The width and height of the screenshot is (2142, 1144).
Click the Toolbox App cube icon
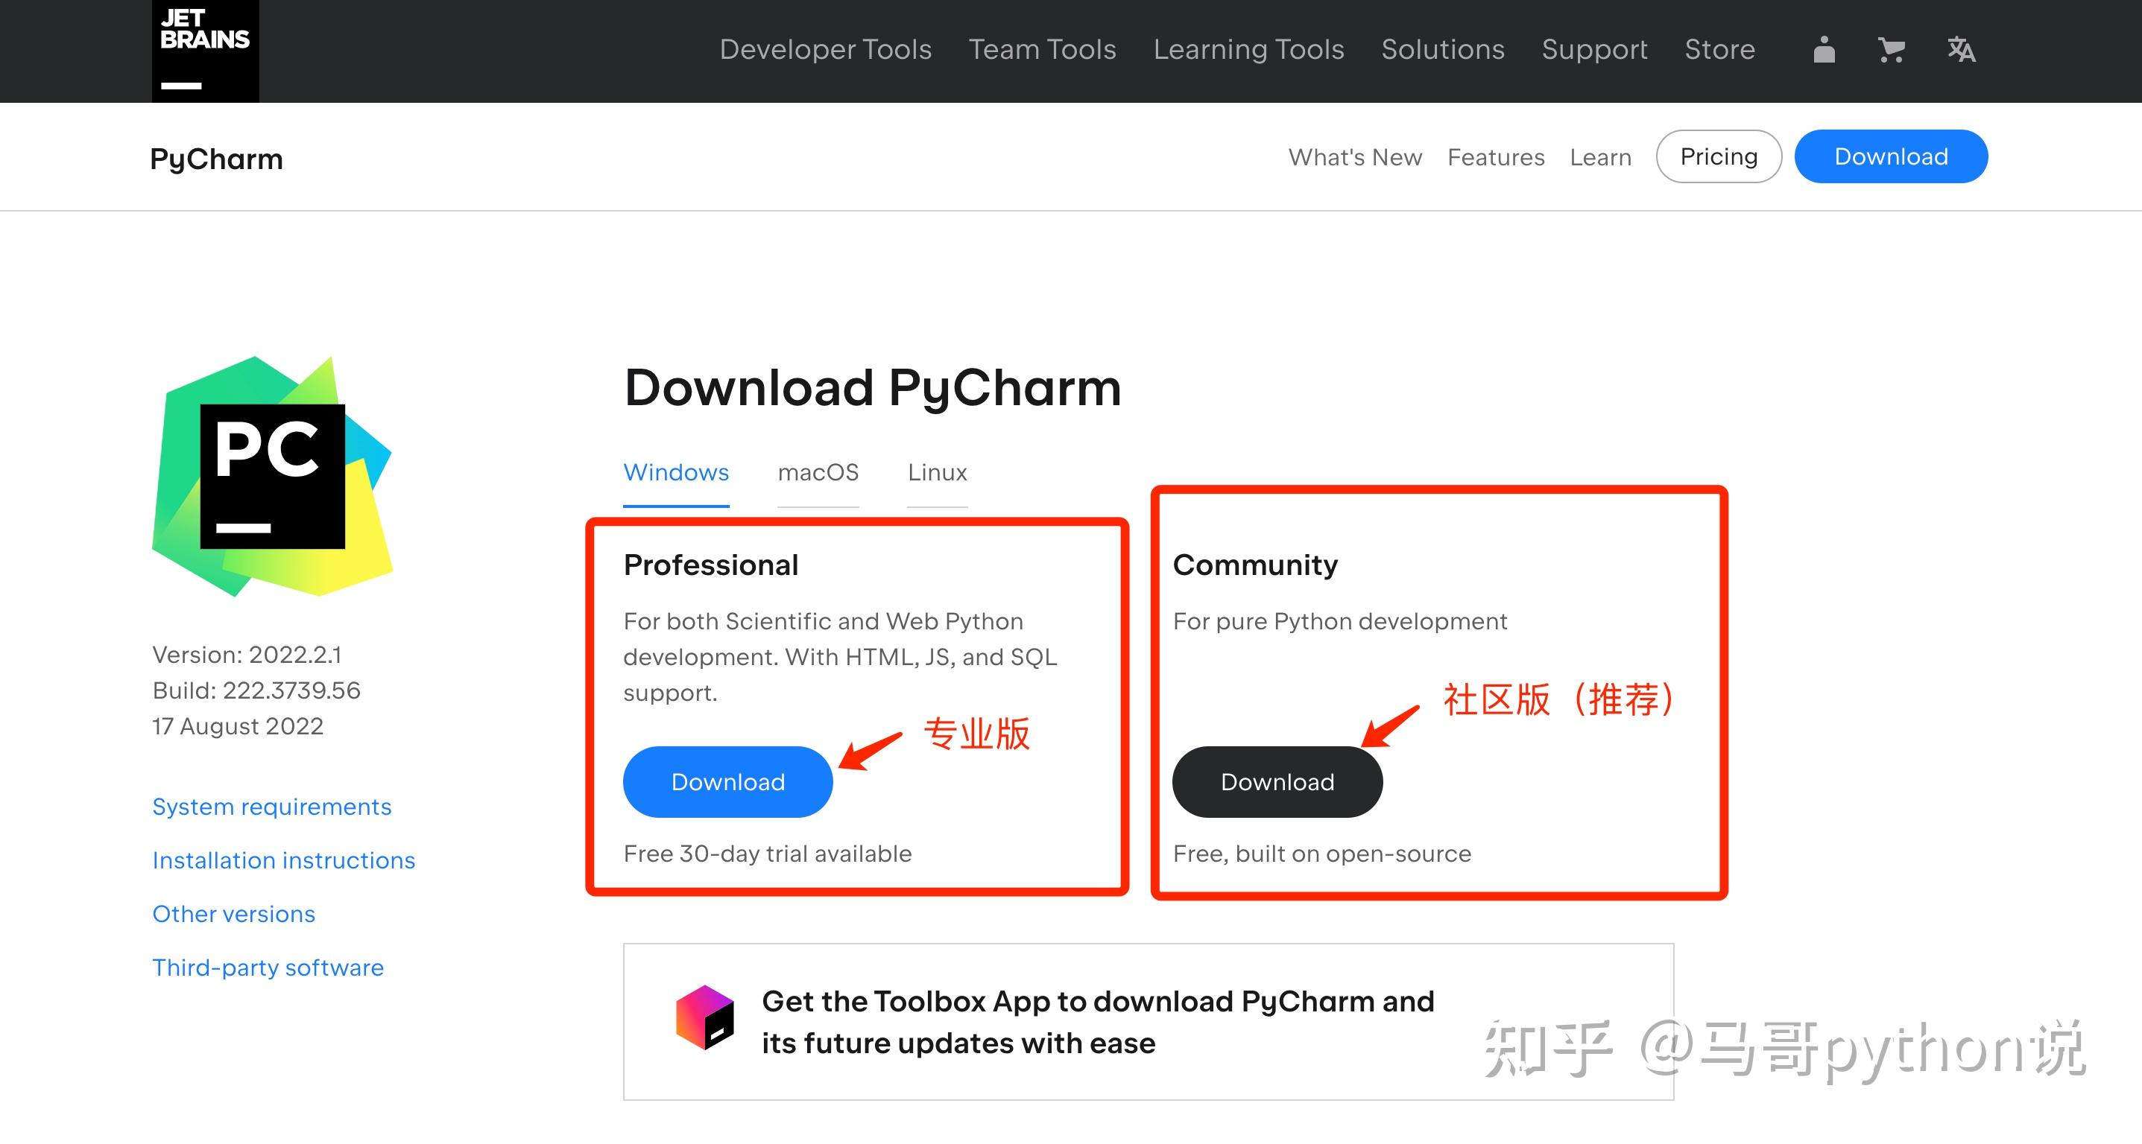(705, 1017)
